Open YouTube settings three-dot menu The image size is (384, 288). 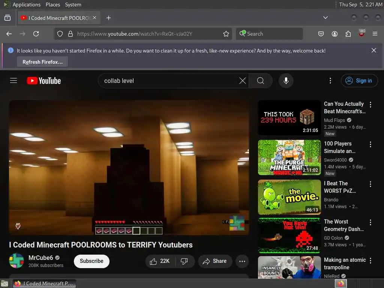click(x=330, y=81)
